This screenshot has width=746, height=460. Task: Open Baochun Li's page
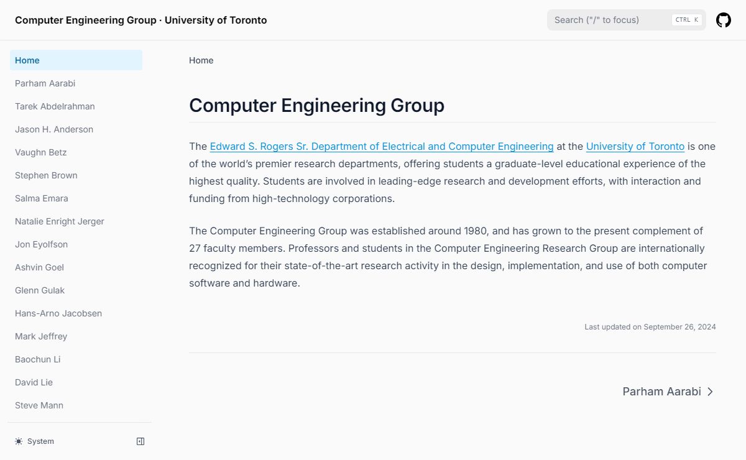tap(76, 359)
